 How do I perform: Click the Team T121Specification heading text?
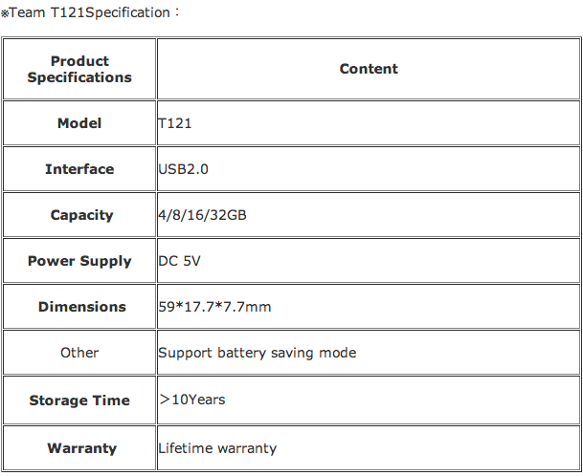click(x=90, y=12)
